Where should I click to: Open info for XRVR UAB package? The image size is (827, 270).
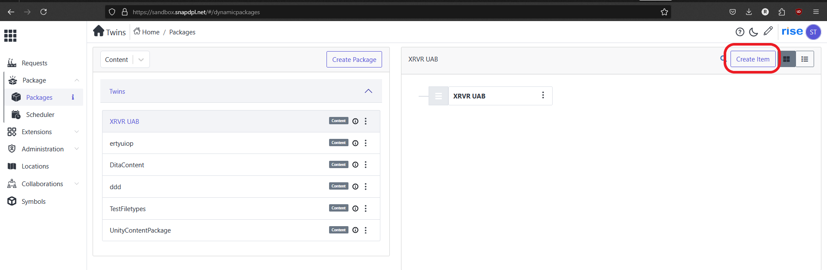pyautogui.click(x=355, y=121)
